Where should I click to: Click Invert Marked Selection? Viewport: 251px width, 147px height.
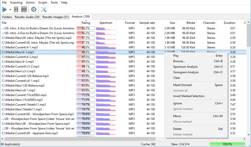tap(189, 96)
